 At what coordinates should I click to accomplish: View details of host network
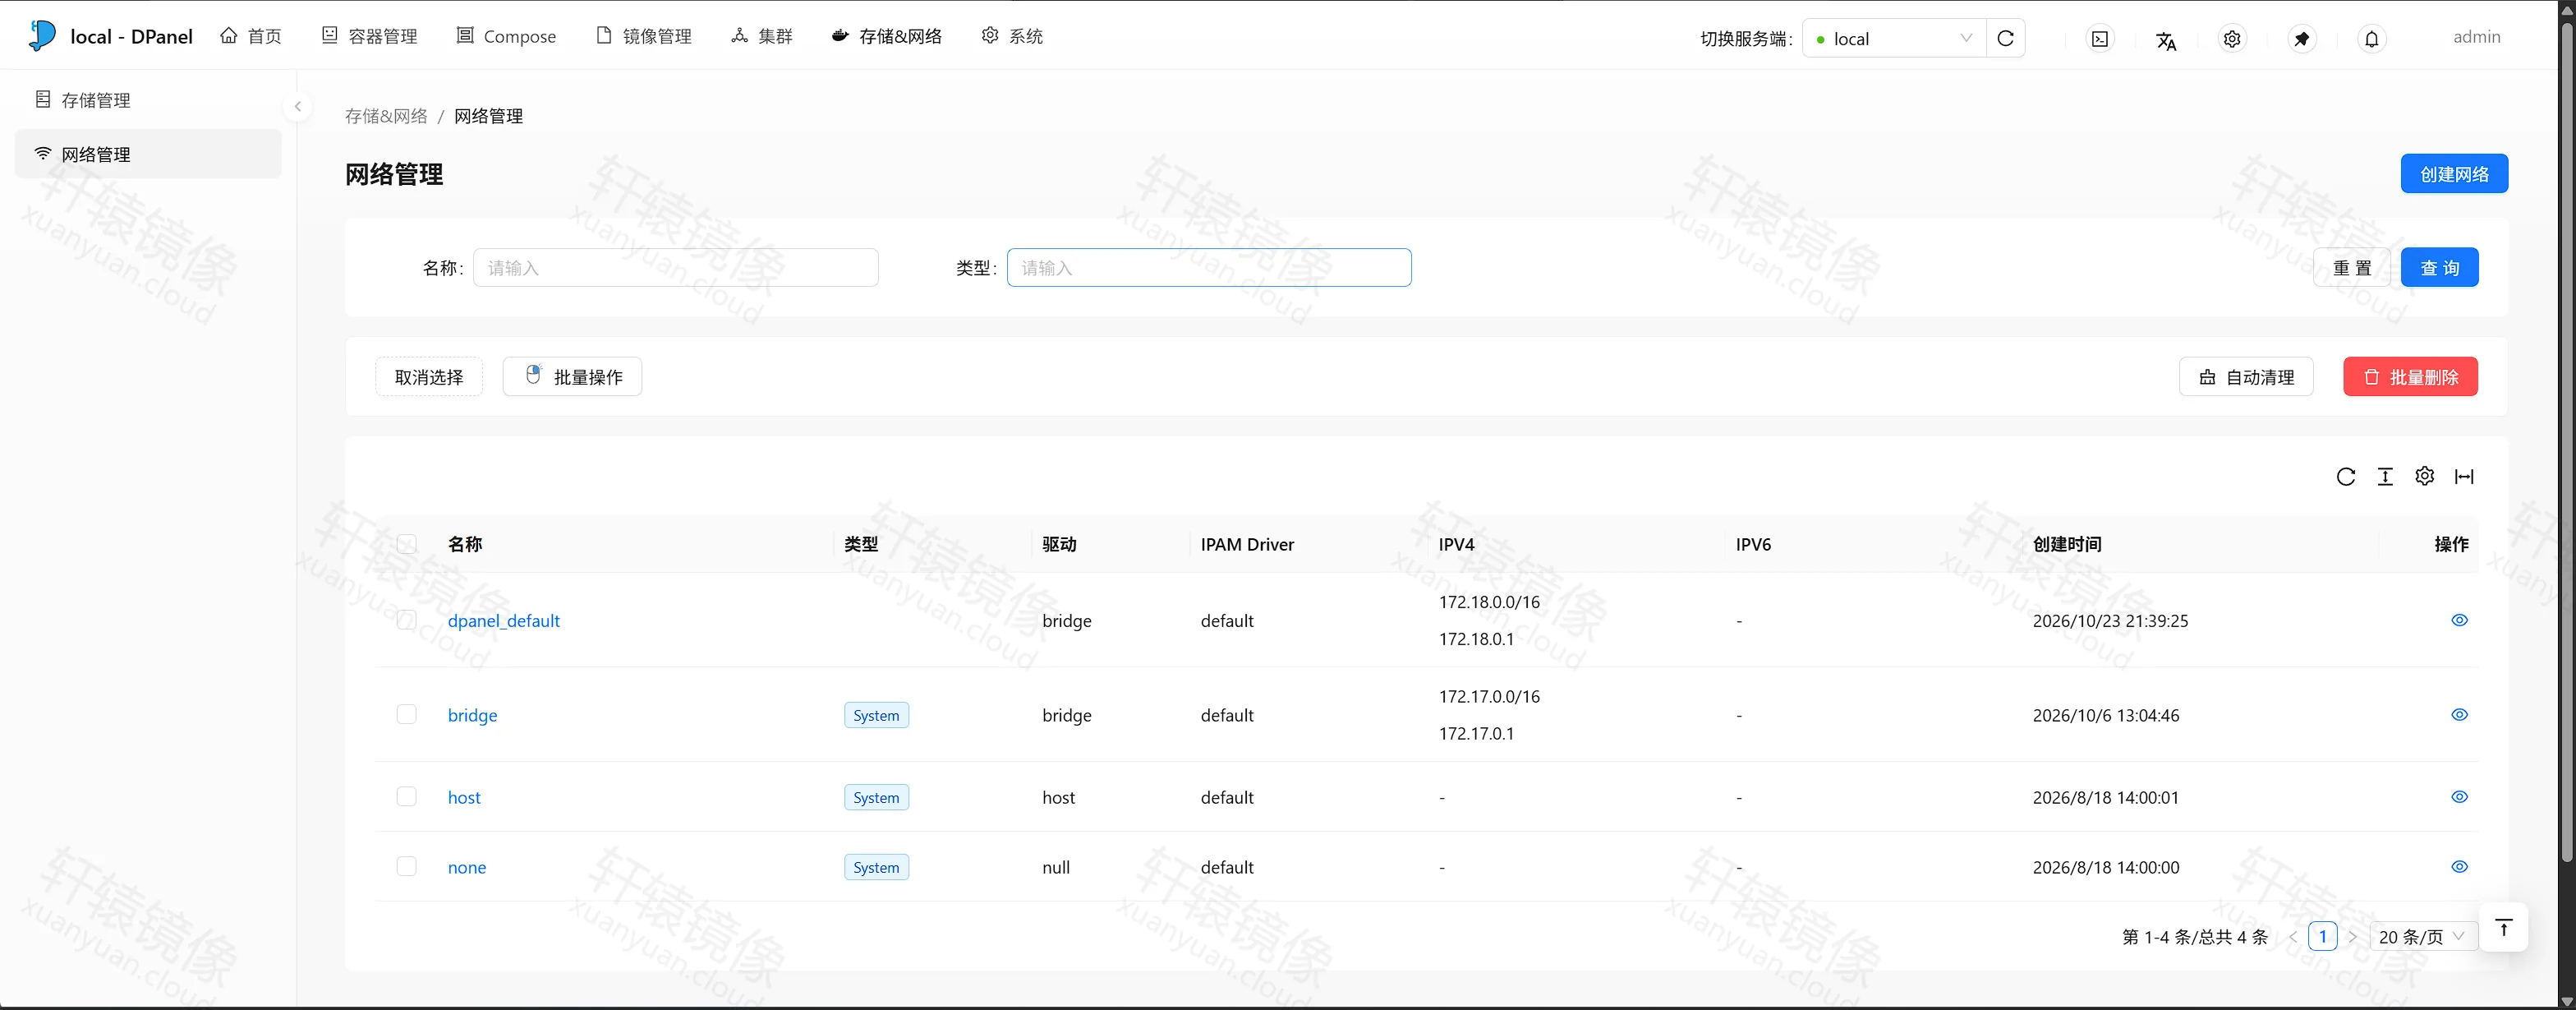click(2460, 797)
